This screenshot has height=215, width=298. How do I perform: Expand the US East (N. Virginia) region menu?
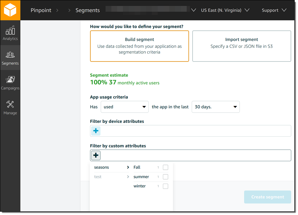(225, 10)
